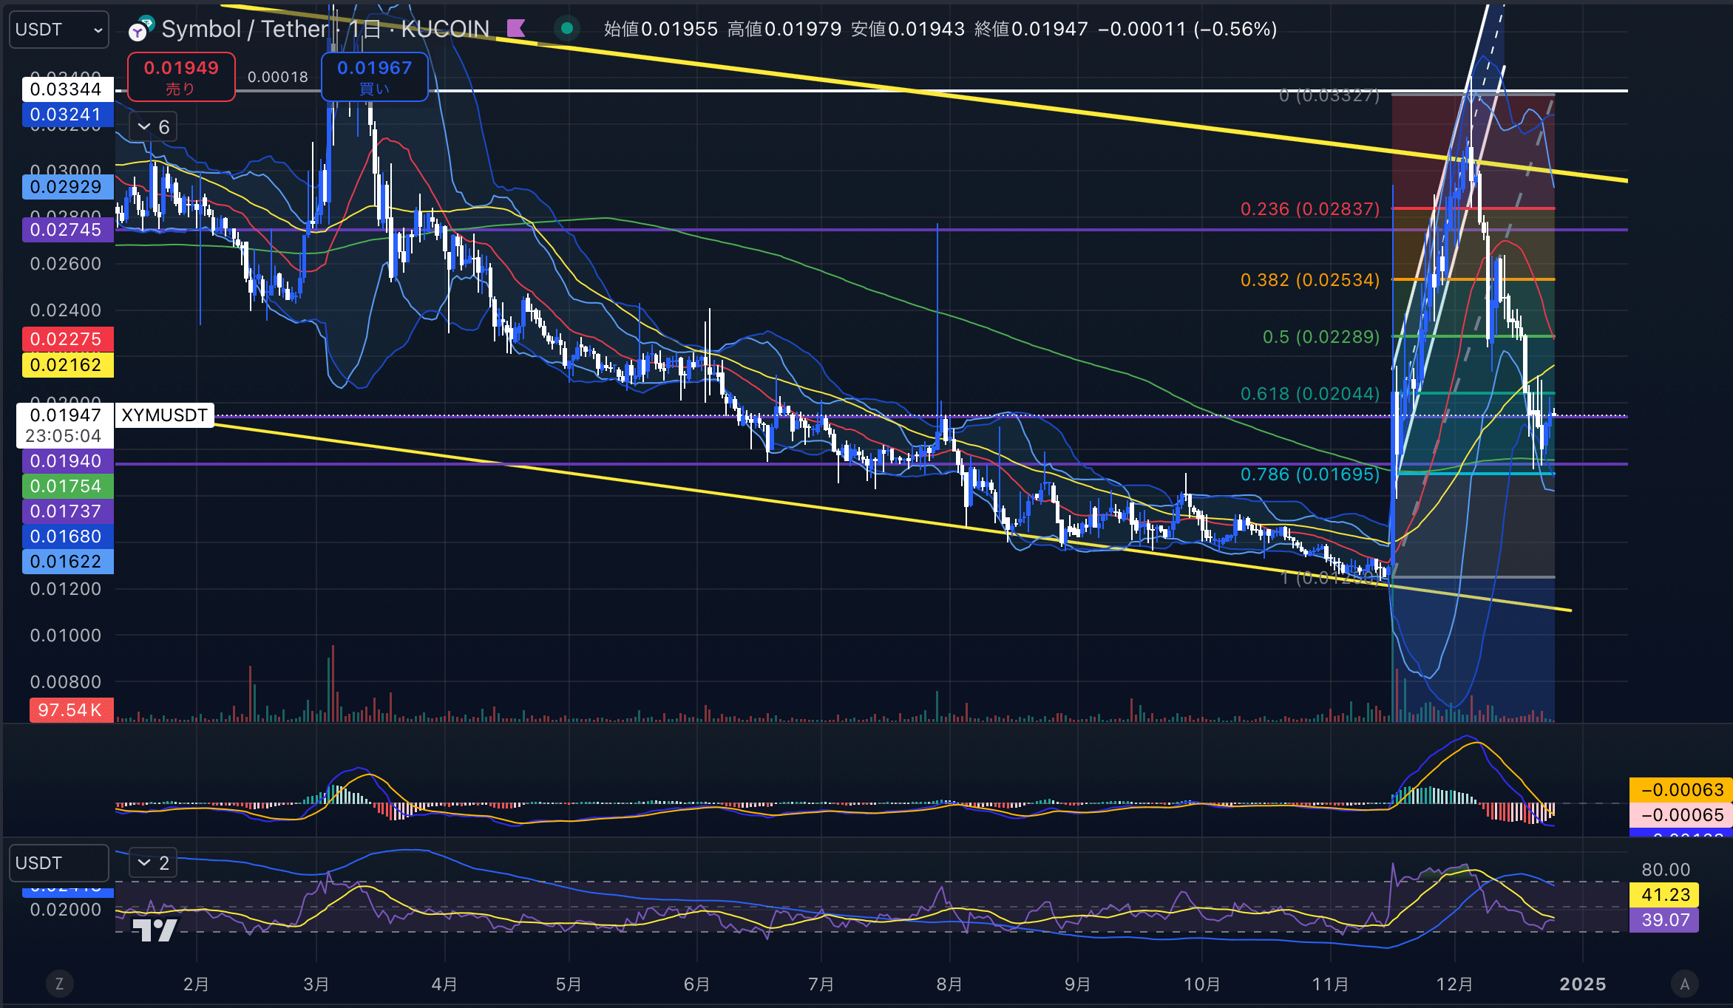Click the 3月 label on time axis
1733x1008 pixels.
pos(316,984)
